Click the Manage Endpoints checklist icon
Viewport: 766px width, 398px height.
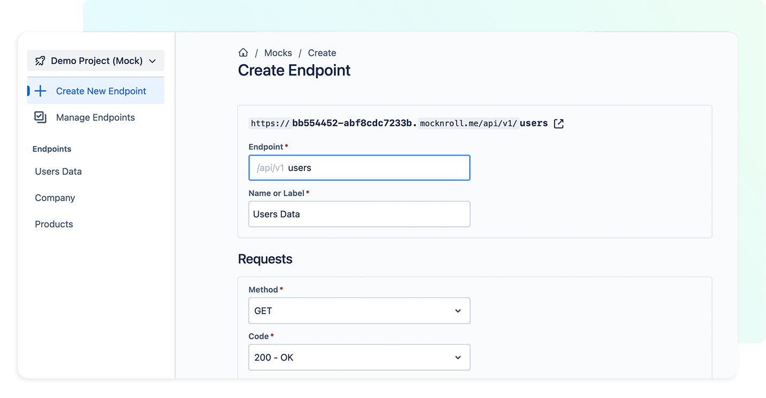[x=40, y=117]
